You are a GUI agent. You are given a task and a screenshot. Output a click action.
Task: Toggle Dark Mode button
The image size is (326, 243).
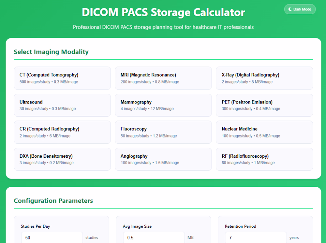[x=300, y=9]
